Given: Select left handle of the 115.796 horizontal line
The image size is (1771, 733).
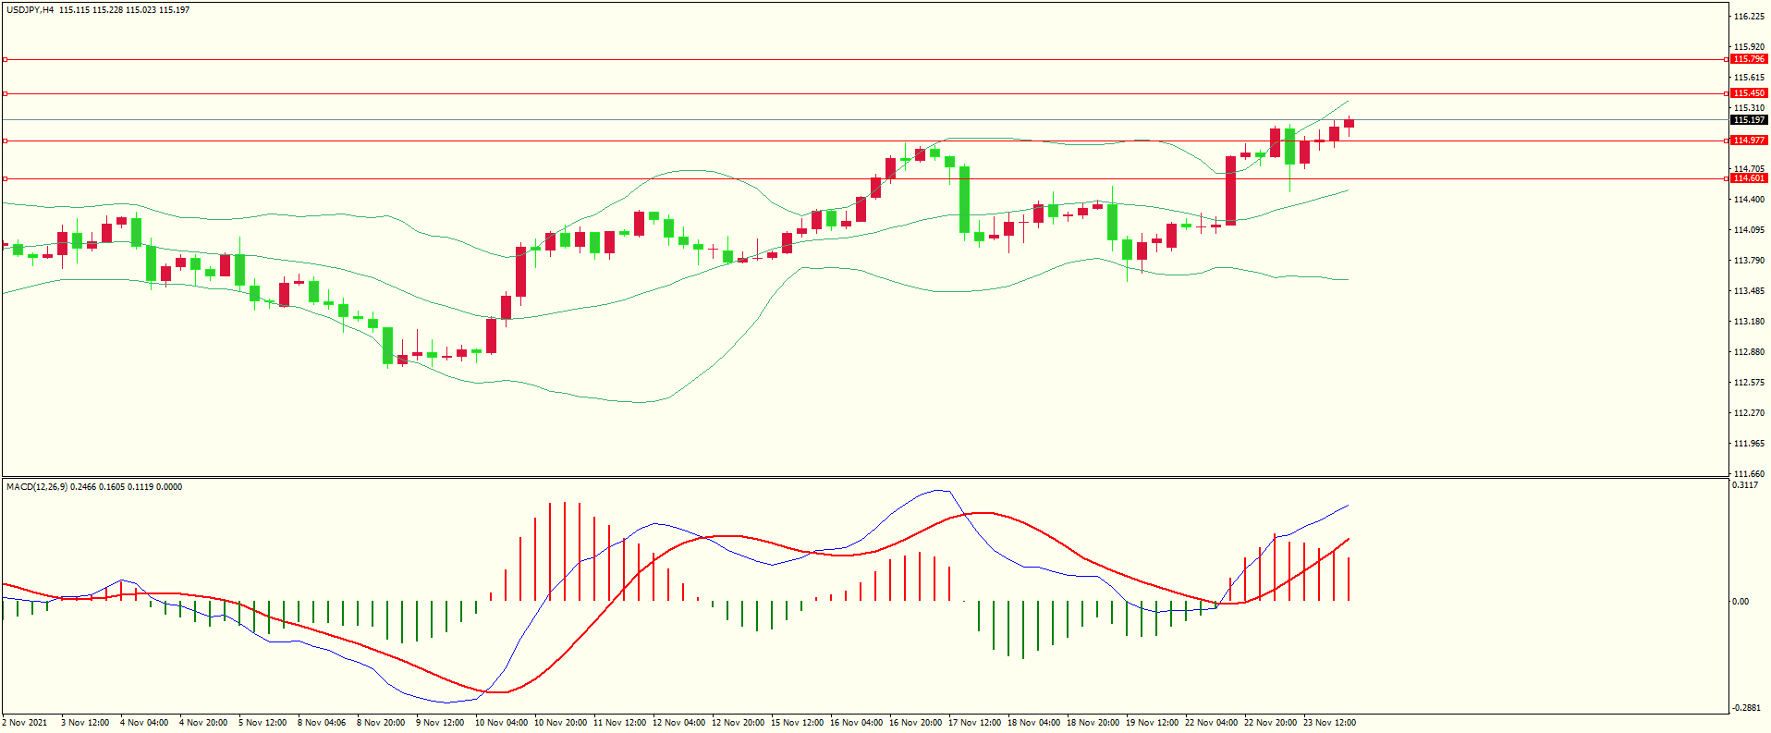Looking at the screenshot, I should tap(6, 59).
